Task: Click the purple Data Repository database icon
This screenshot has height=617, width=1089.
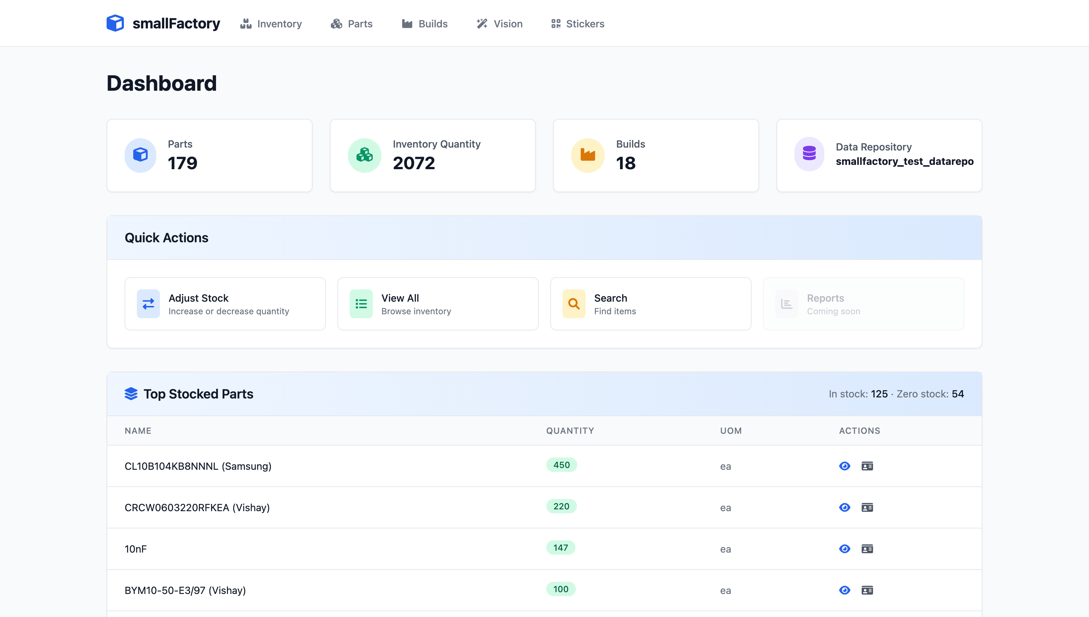Action: 809,153
